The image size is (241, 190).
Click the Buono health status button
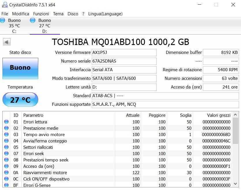click(20, 68)
